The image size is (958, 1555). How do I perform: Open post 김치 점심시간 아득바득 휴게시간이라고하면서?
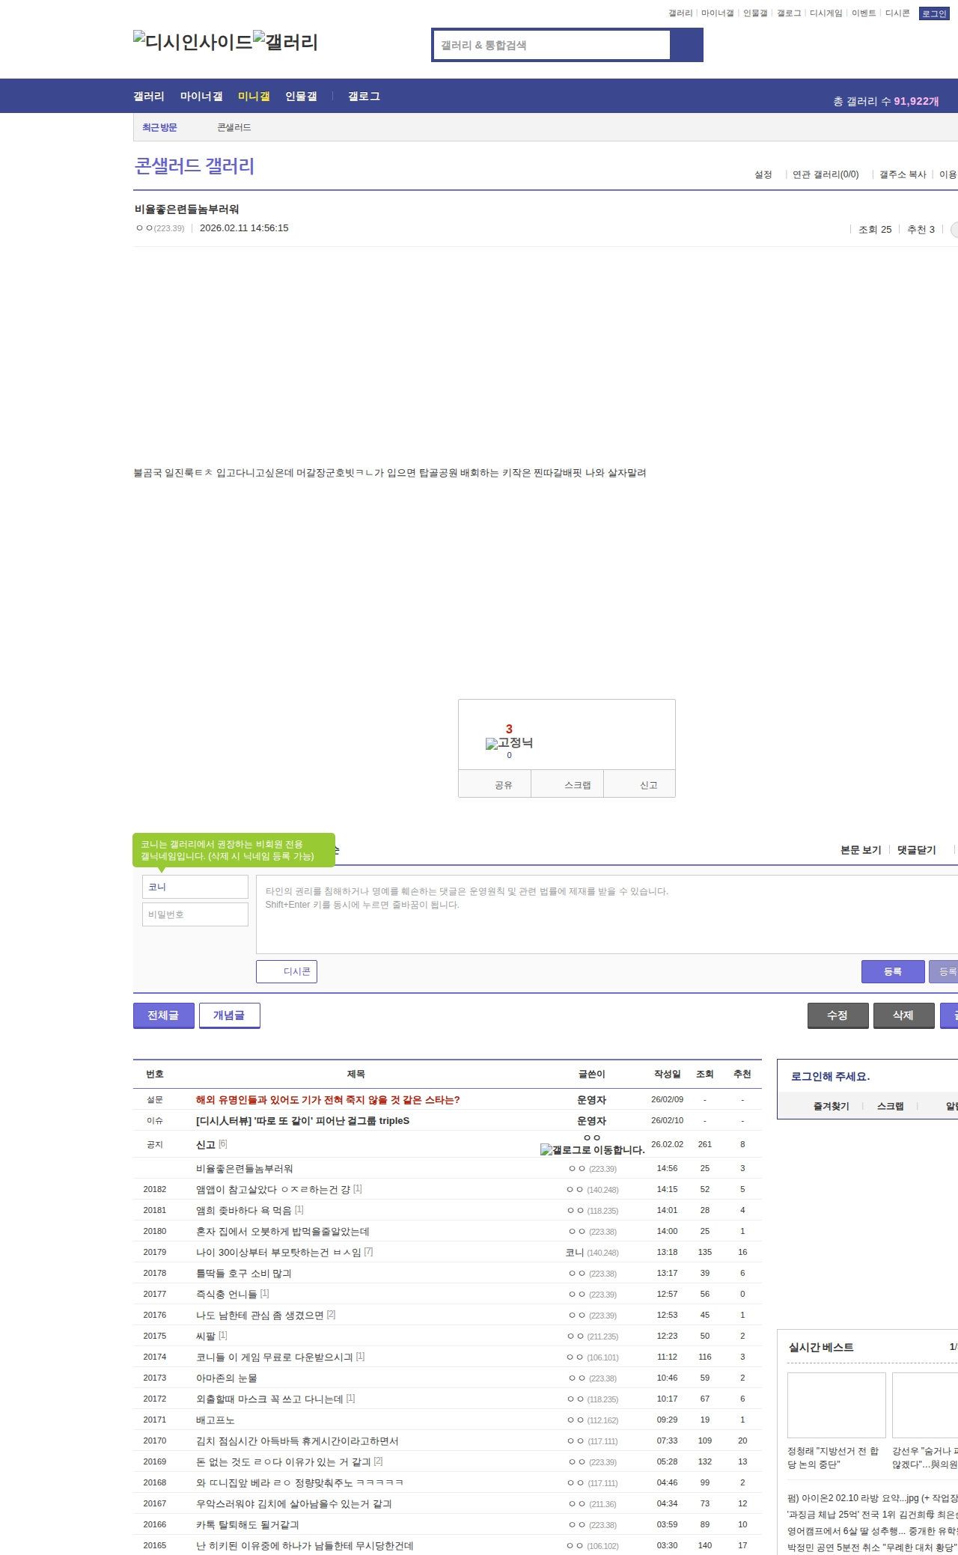tap(297, 1441)
